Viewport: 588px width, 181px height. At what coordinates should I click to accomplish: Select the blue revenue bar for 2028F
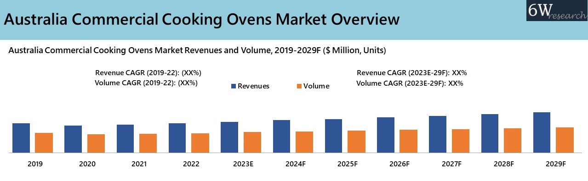pyautogui.click(x=490, y=133)
